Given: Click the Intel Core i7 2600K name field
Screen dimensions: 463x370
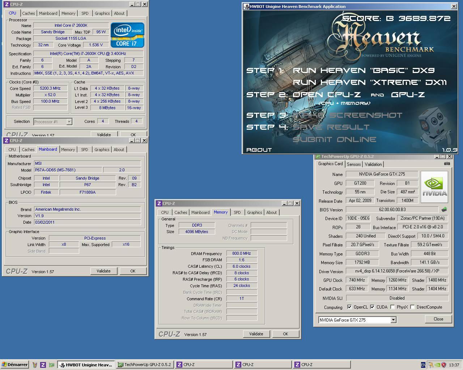Looking at the screenshot, I should (71, 25).
